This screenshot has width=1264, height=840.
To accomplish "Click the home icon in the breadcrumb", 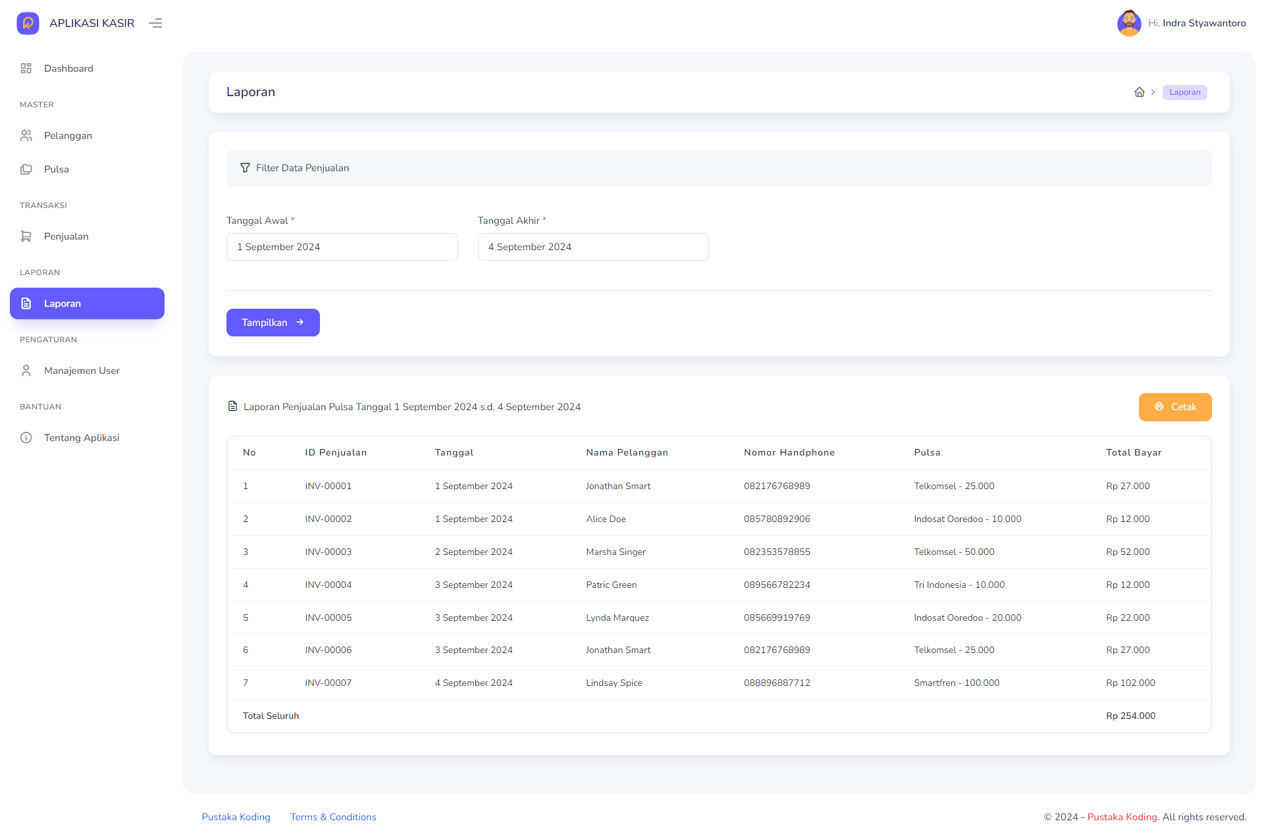I will click(x=1140, y=92).
